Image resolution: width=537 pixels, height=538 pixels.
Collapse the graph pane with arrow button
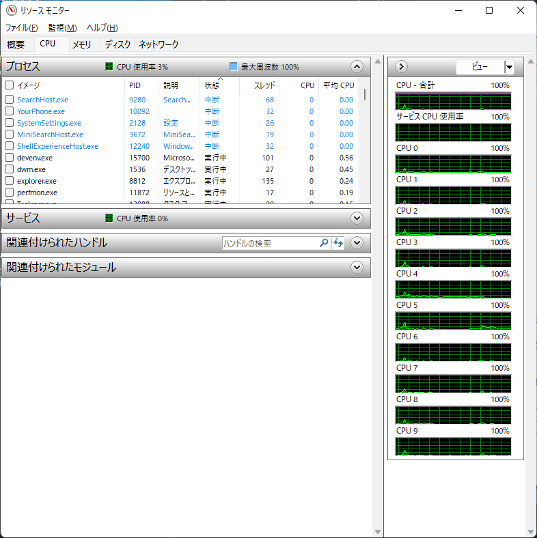[x=402, y=67]
